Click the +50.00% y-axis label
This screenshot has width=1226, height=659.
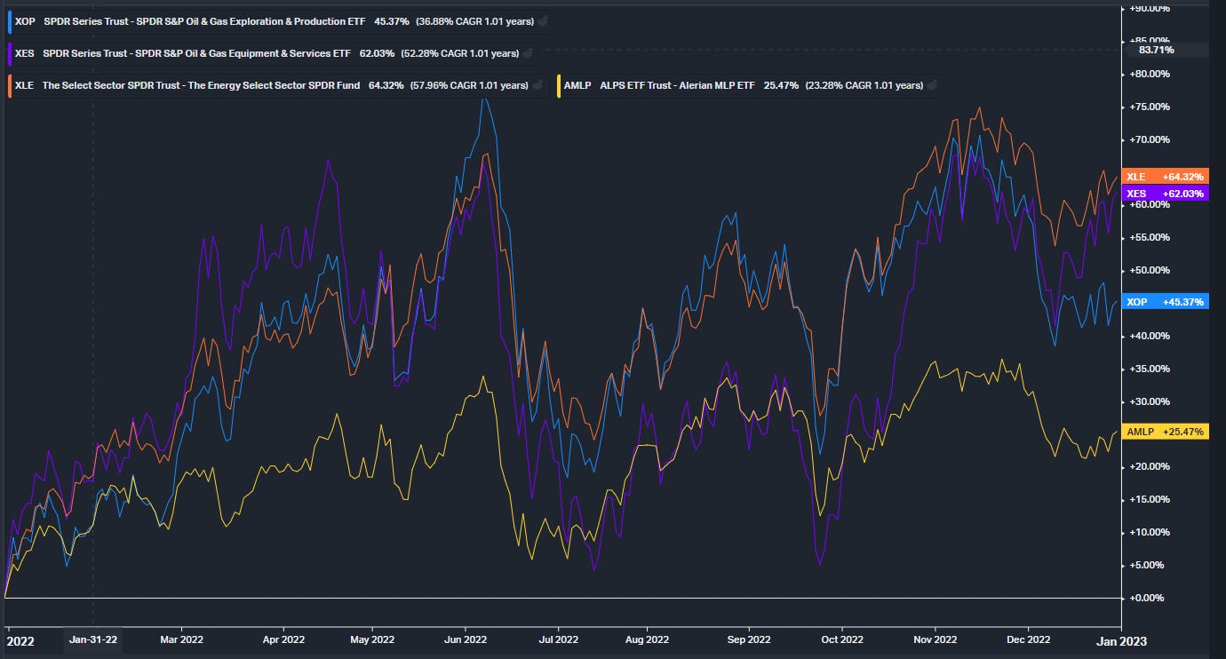coord(1150,270)
